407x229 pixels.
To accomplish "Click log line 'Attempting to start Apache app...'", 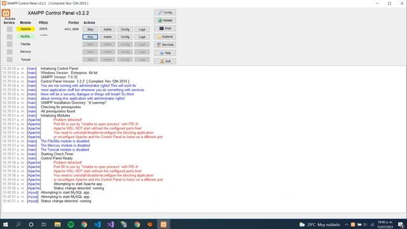I will pyautogui.click(x=78, y=184).
